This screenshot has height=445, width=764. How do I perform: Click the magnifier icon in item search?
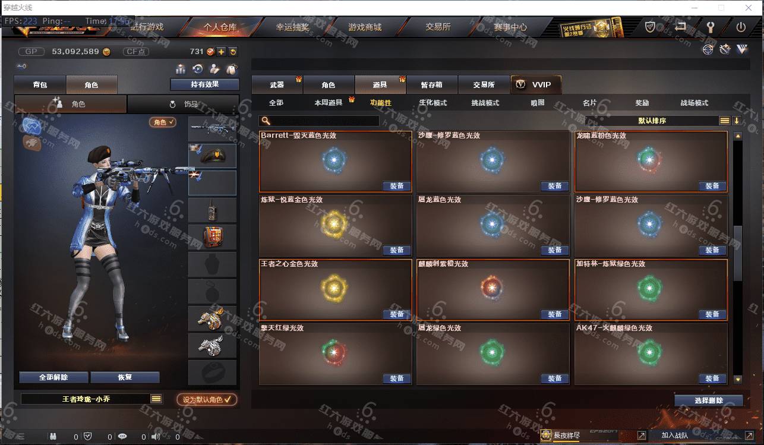(266, 121)
